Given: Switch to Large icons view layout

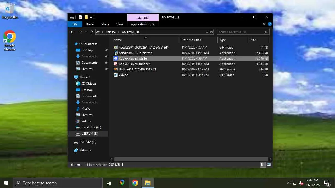Looking at the screenshot, I should [x=269, y=165].
